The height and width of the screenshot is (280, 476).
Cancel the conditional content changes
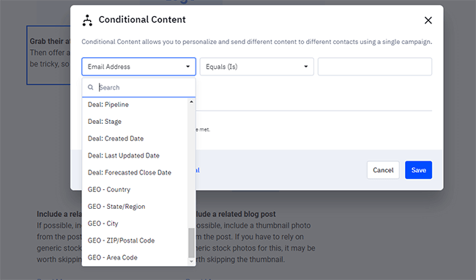coord(383,170)
